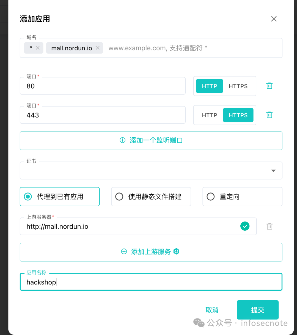
Task: Select HTTP for port 443
Action: coord(209,115)
